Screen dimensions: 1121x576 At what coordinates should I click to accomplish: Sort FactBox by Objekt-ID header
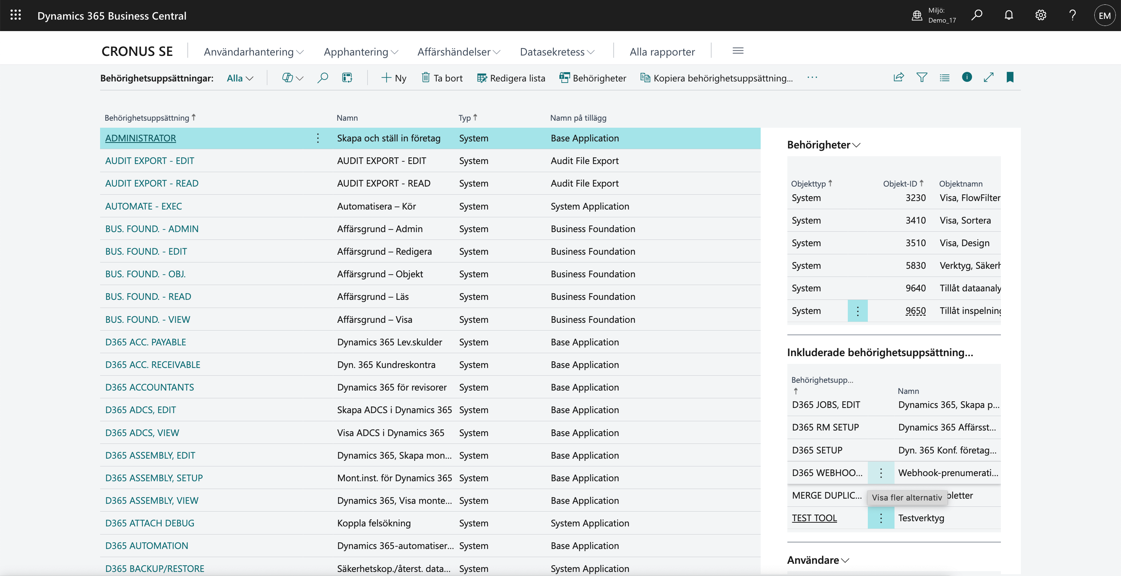pos(903,184)
